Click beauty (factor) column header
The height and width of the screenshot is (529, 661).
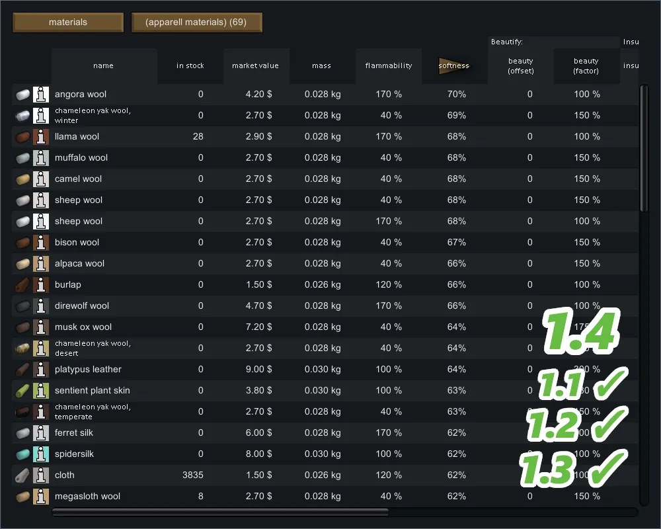pos(586,65)
